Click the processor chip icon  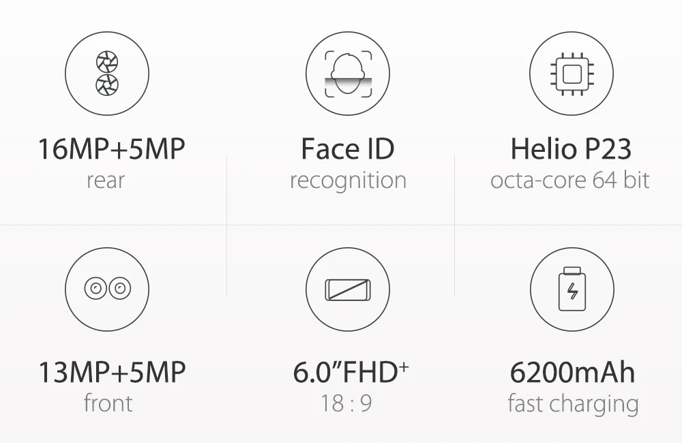coord(572,74)
